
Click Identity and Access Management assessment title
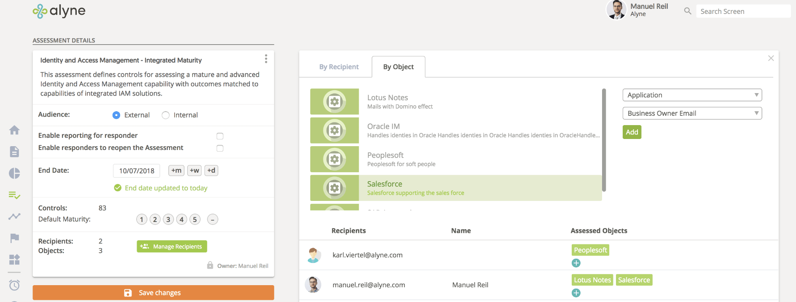point(121,60)
